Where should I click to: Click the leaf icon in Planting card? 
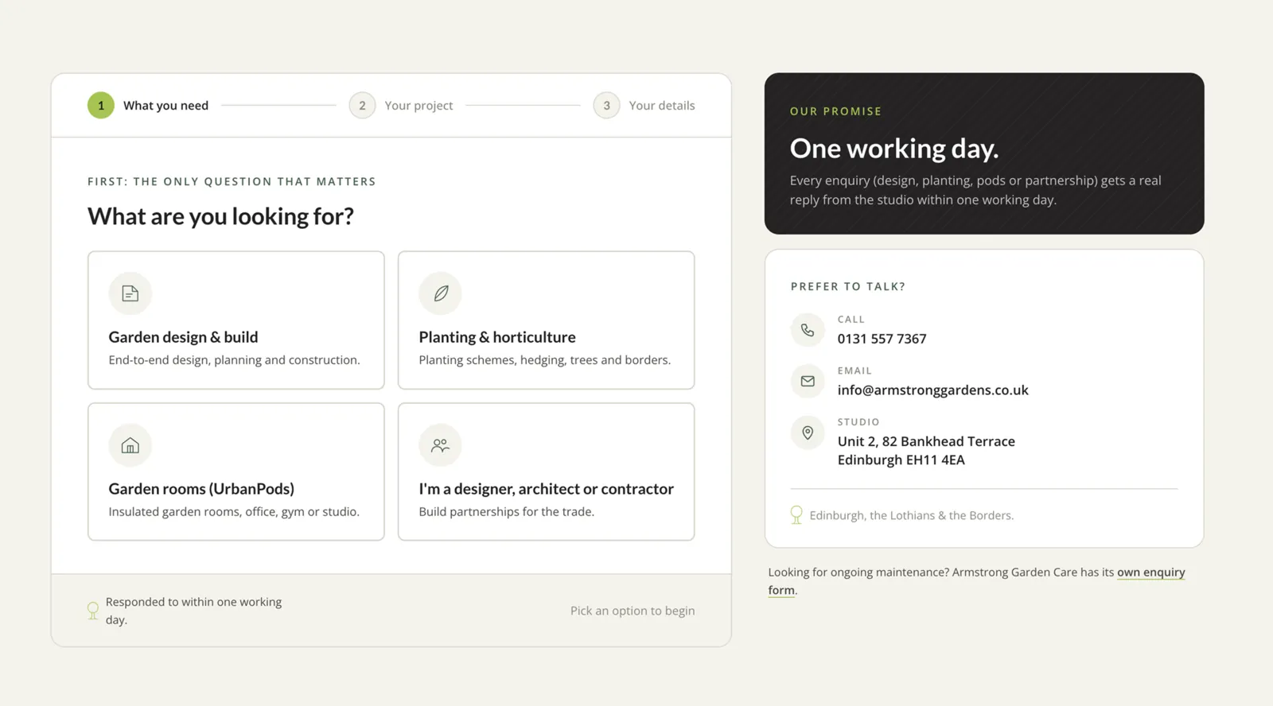441,293
